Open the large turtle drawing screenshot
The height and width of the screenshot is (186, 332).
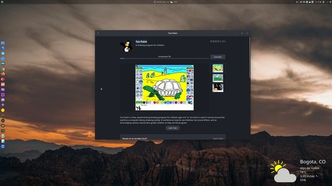pyautogui.click(x=164, y=87)
